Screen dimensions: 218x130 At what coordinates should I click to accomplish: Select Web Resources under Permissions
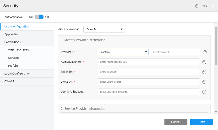18,50
